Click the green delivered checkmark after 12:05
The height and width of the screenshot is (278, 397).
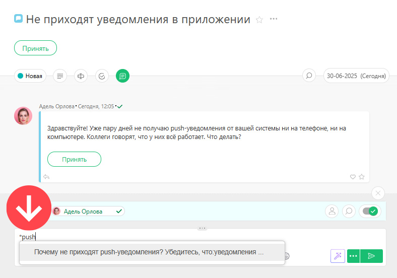click(x=120, y=107)
